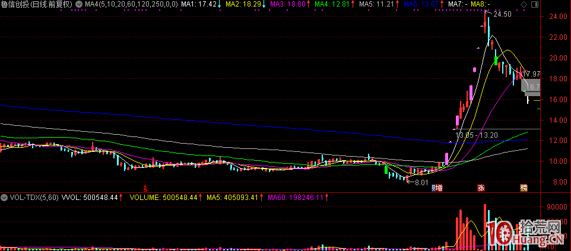Click the panel layout icon at top-right

[x=534, y=4]
